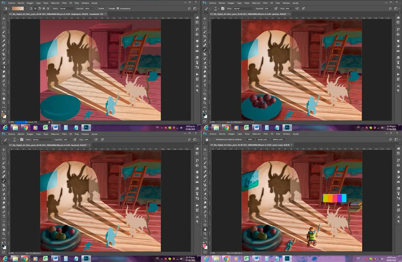Select the Move tool in the bottom-left window
402x262 pixels.
coord(4,150)
